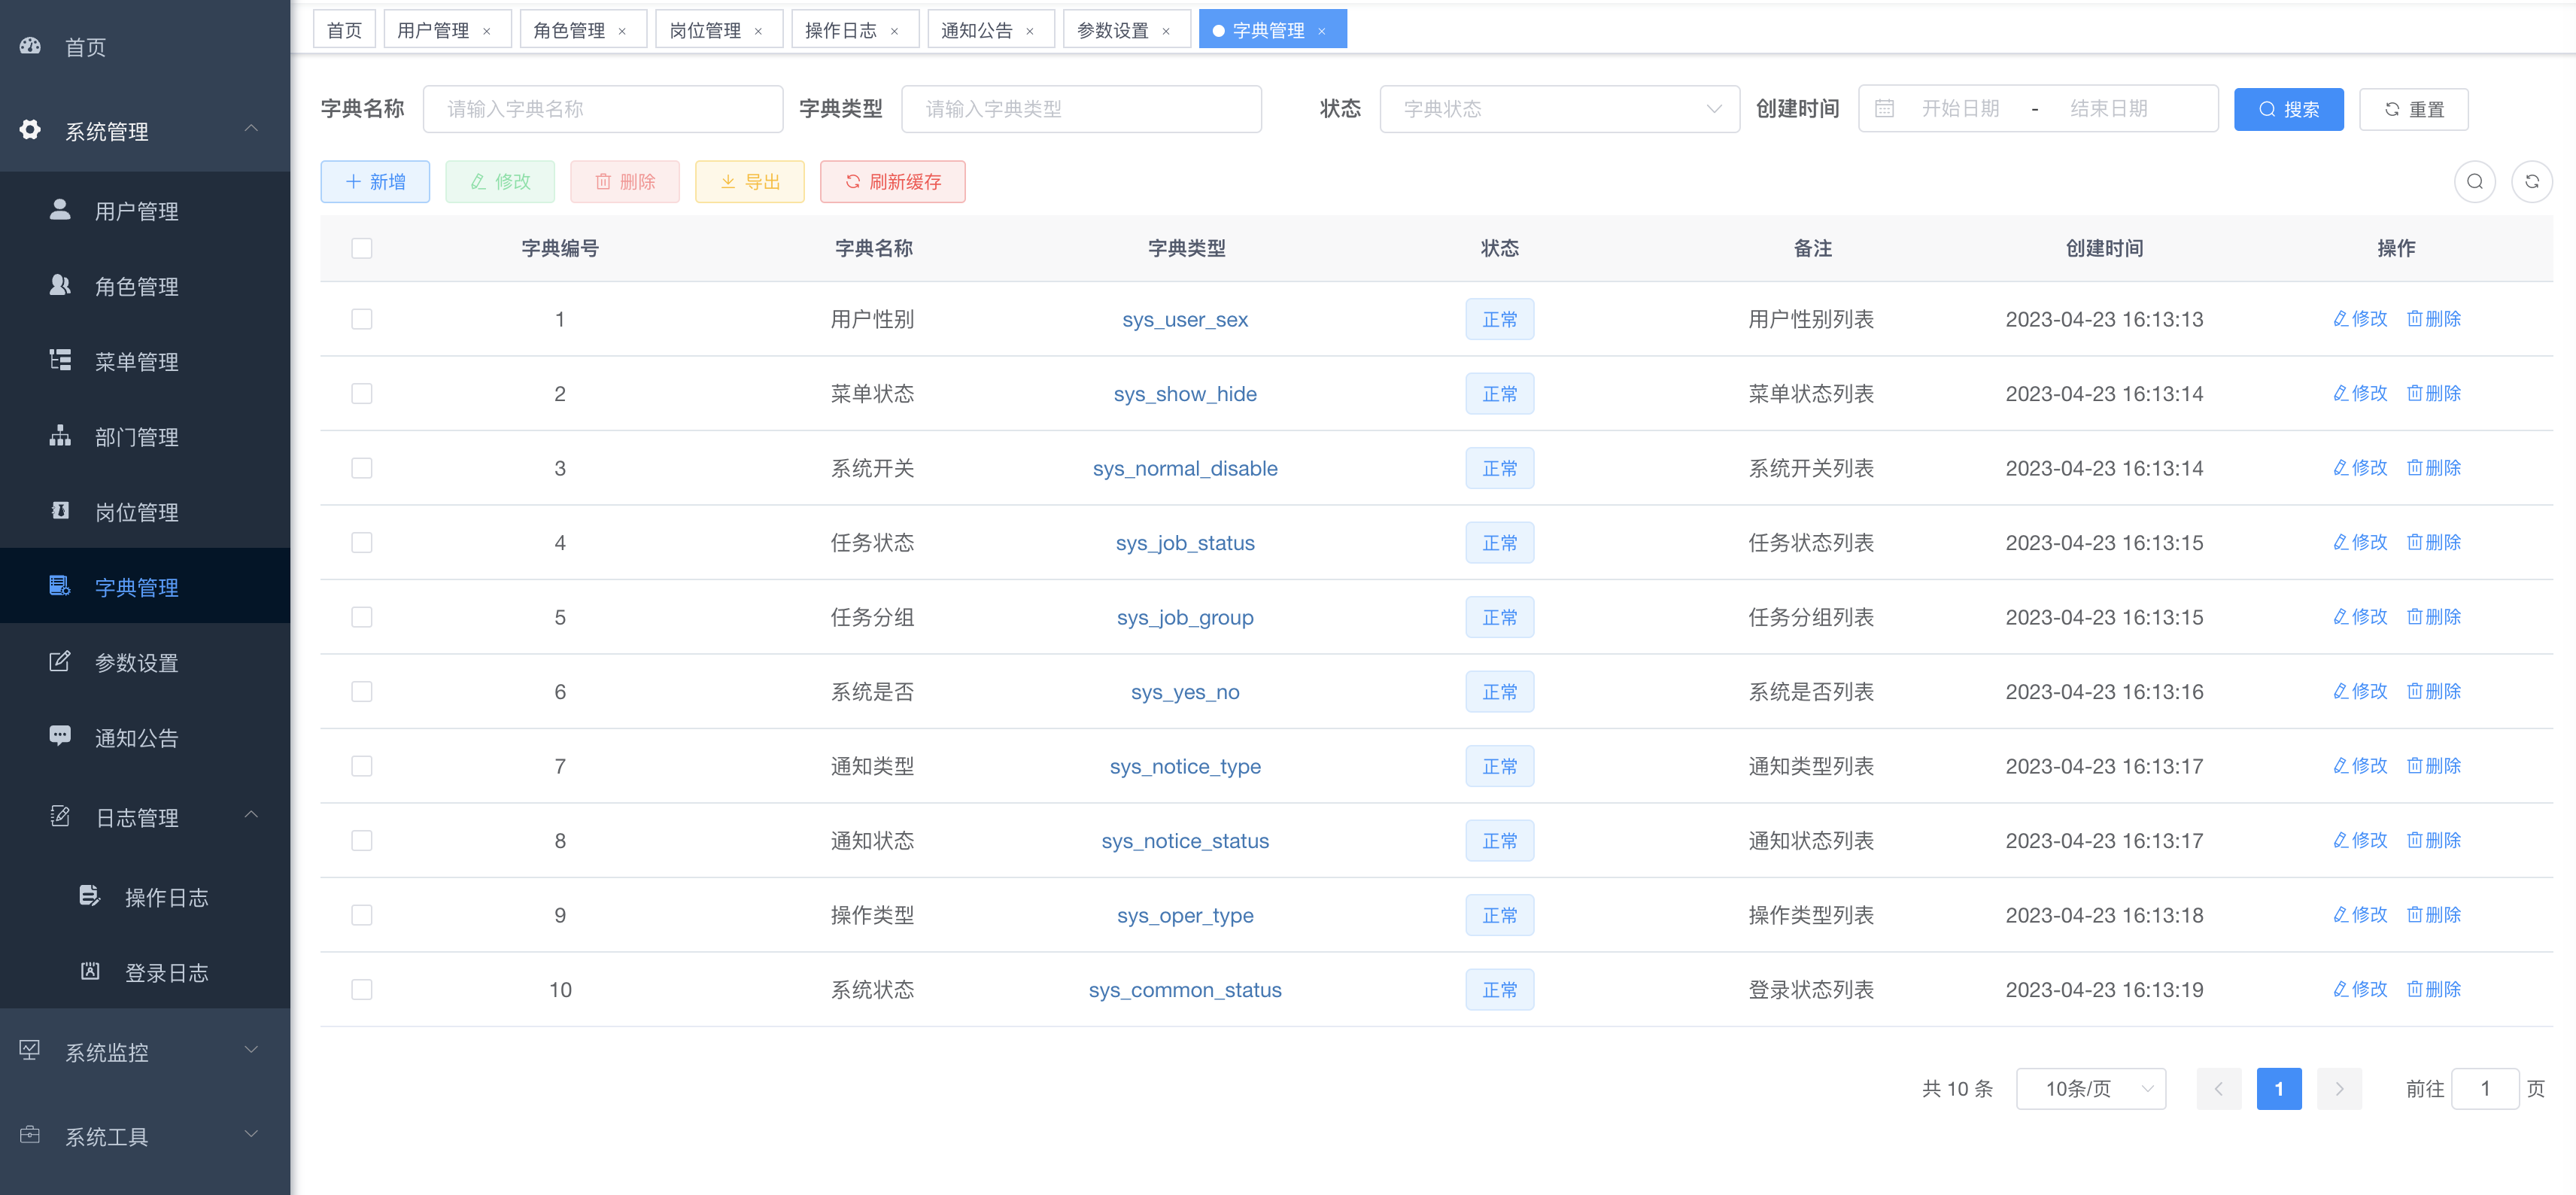
Task: Check the 系统开关 row checkbox
Action: 362,468
